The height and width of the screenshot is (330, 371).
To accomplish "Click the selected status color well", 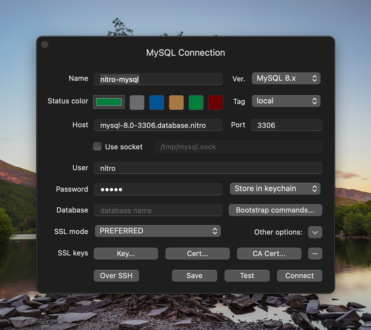I will click(109, 102).
